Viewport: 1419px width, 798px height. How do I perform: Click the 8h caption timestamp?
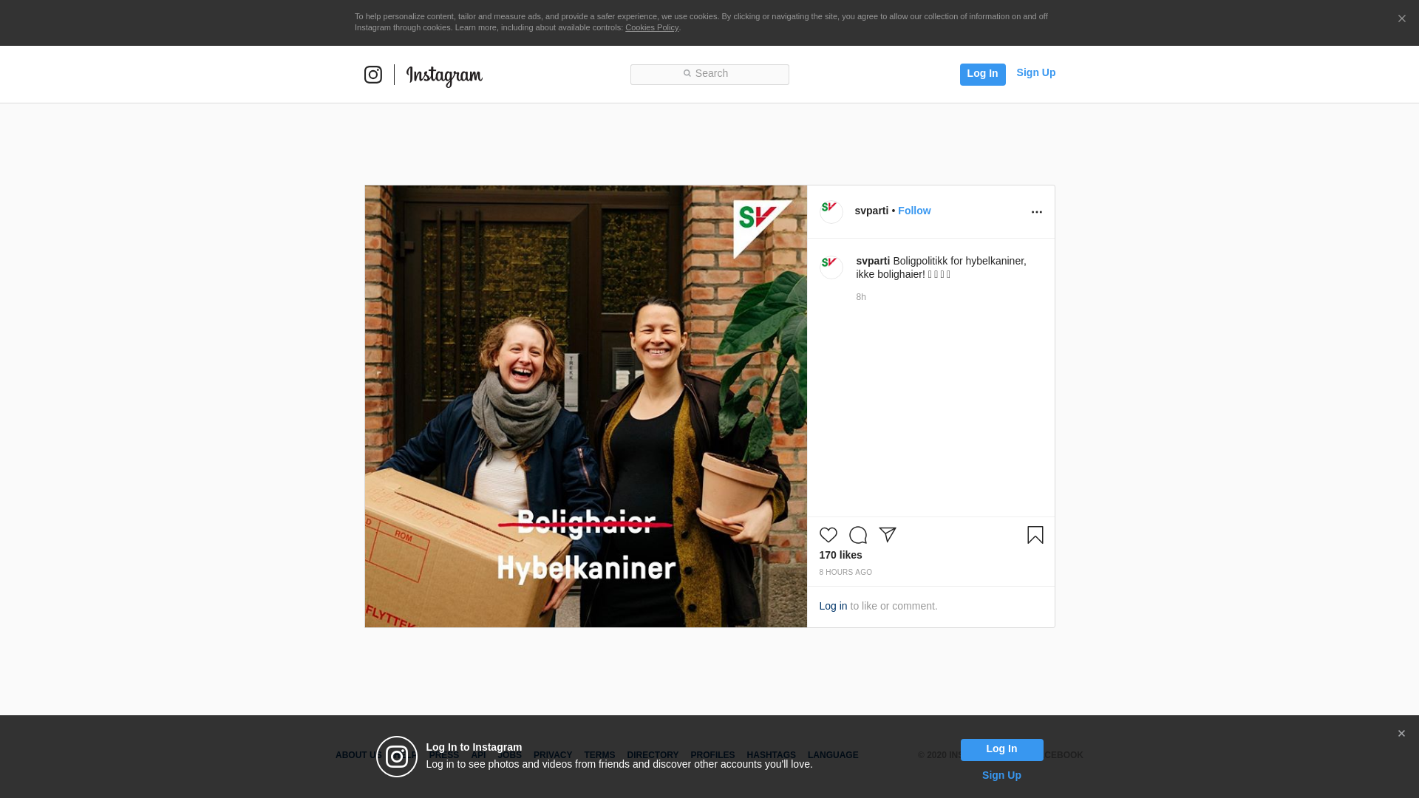tap(861, 297)
